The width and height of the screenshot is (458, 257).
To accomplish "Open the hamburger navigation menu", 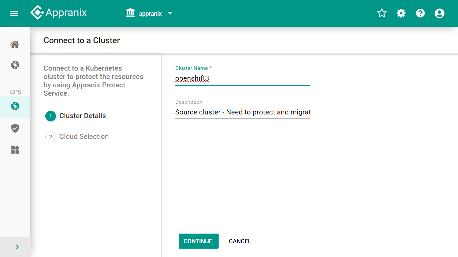I will click(x=14, y=13).
